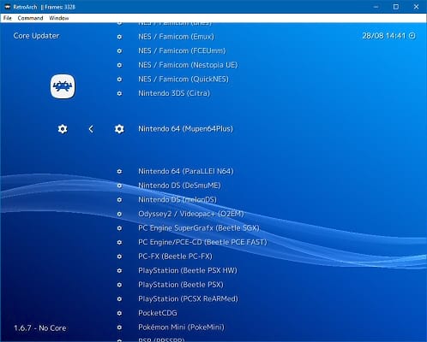Click gear icon next to PlayStation (PCSX ReARMed)
The height and width of the screenshot is (342, 427).
click(119, 299)
